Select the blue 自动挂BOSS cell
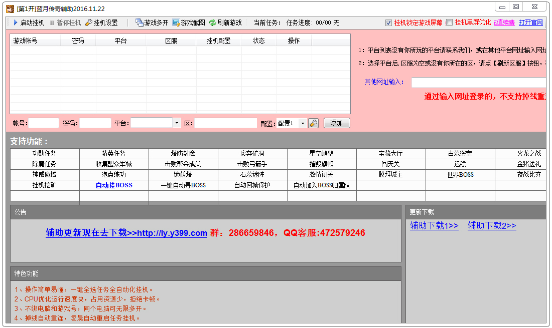The width and height of the screenshot is (552, 328). (x=114, y=185)
